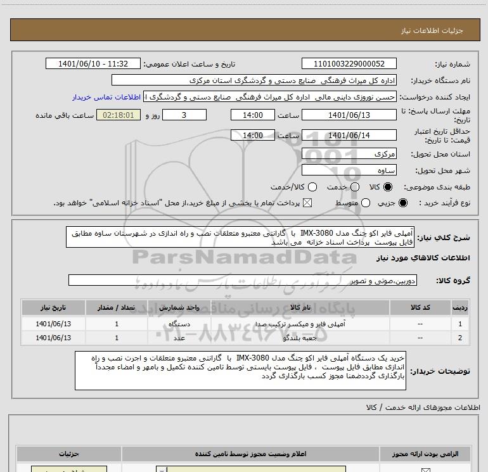The image size is (488, 472).
Task: Click the جزئیات column header
Action: [x=69, y=454]
